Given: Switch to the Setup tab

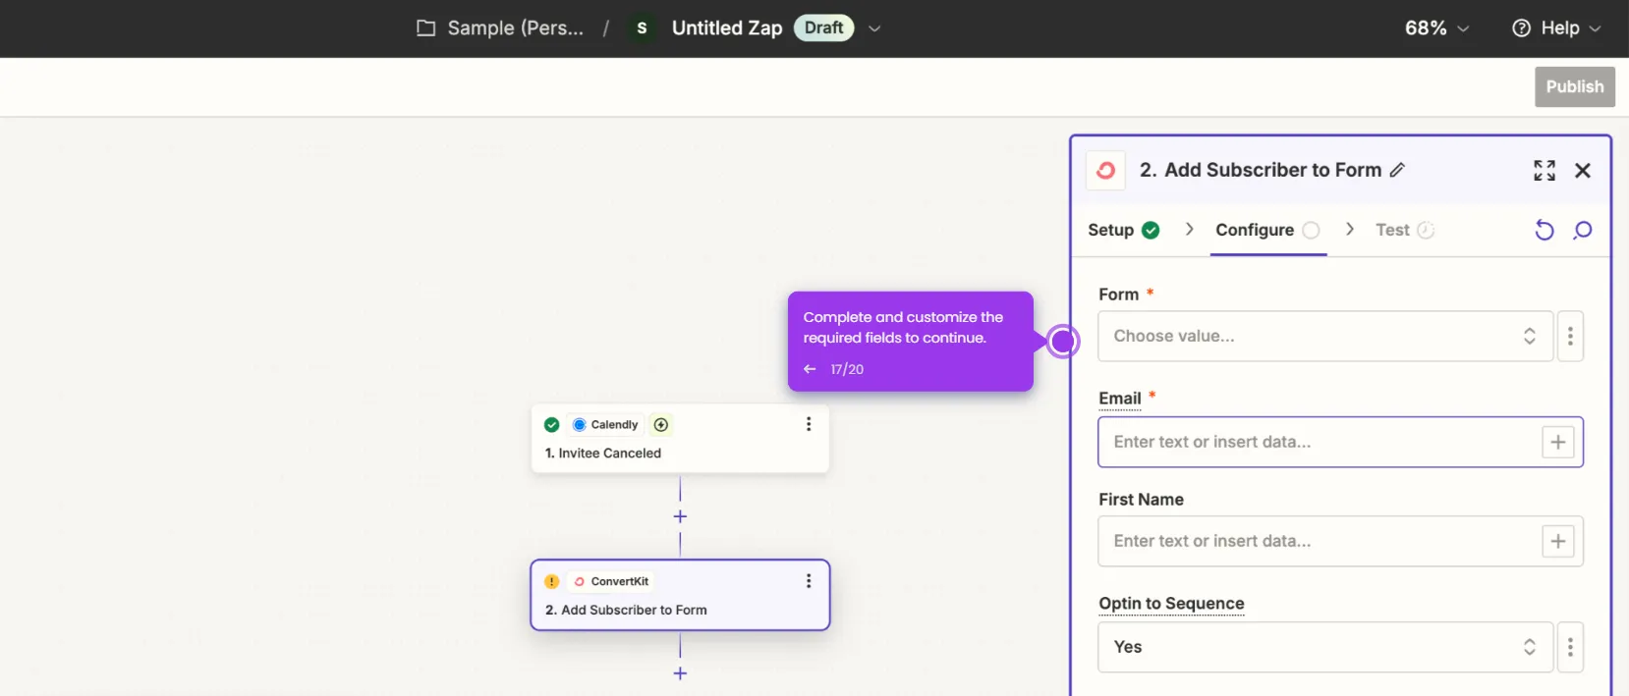Looking at the screenshot, I should (x=1124, y=230).
